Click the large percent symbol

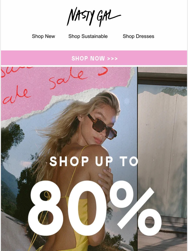(135, 208)
